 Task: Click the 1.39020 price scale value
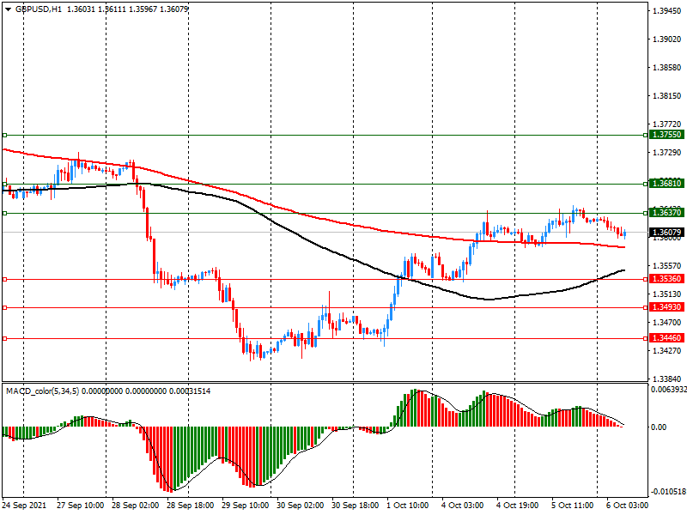tap(667, 39)
